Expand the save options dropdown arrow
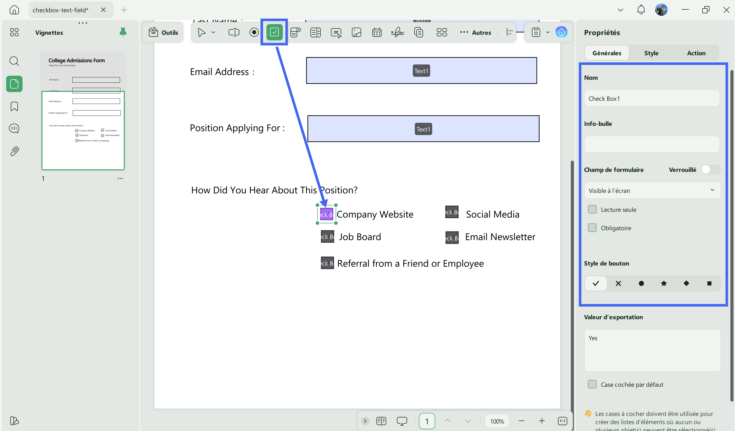 [x=548, y=32]
